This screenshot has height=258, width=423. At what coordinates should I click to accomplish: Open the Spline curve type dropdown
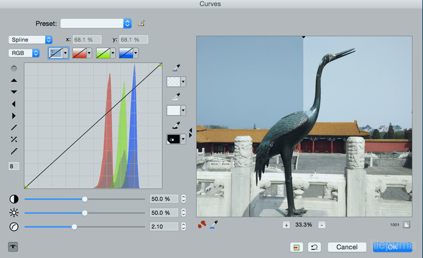(30, 40)
